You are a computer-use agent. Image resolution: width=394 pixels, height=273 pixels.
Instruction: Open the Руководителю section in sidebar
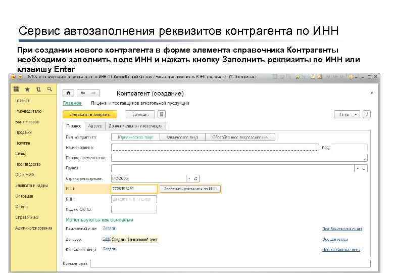tap(29, 111)
